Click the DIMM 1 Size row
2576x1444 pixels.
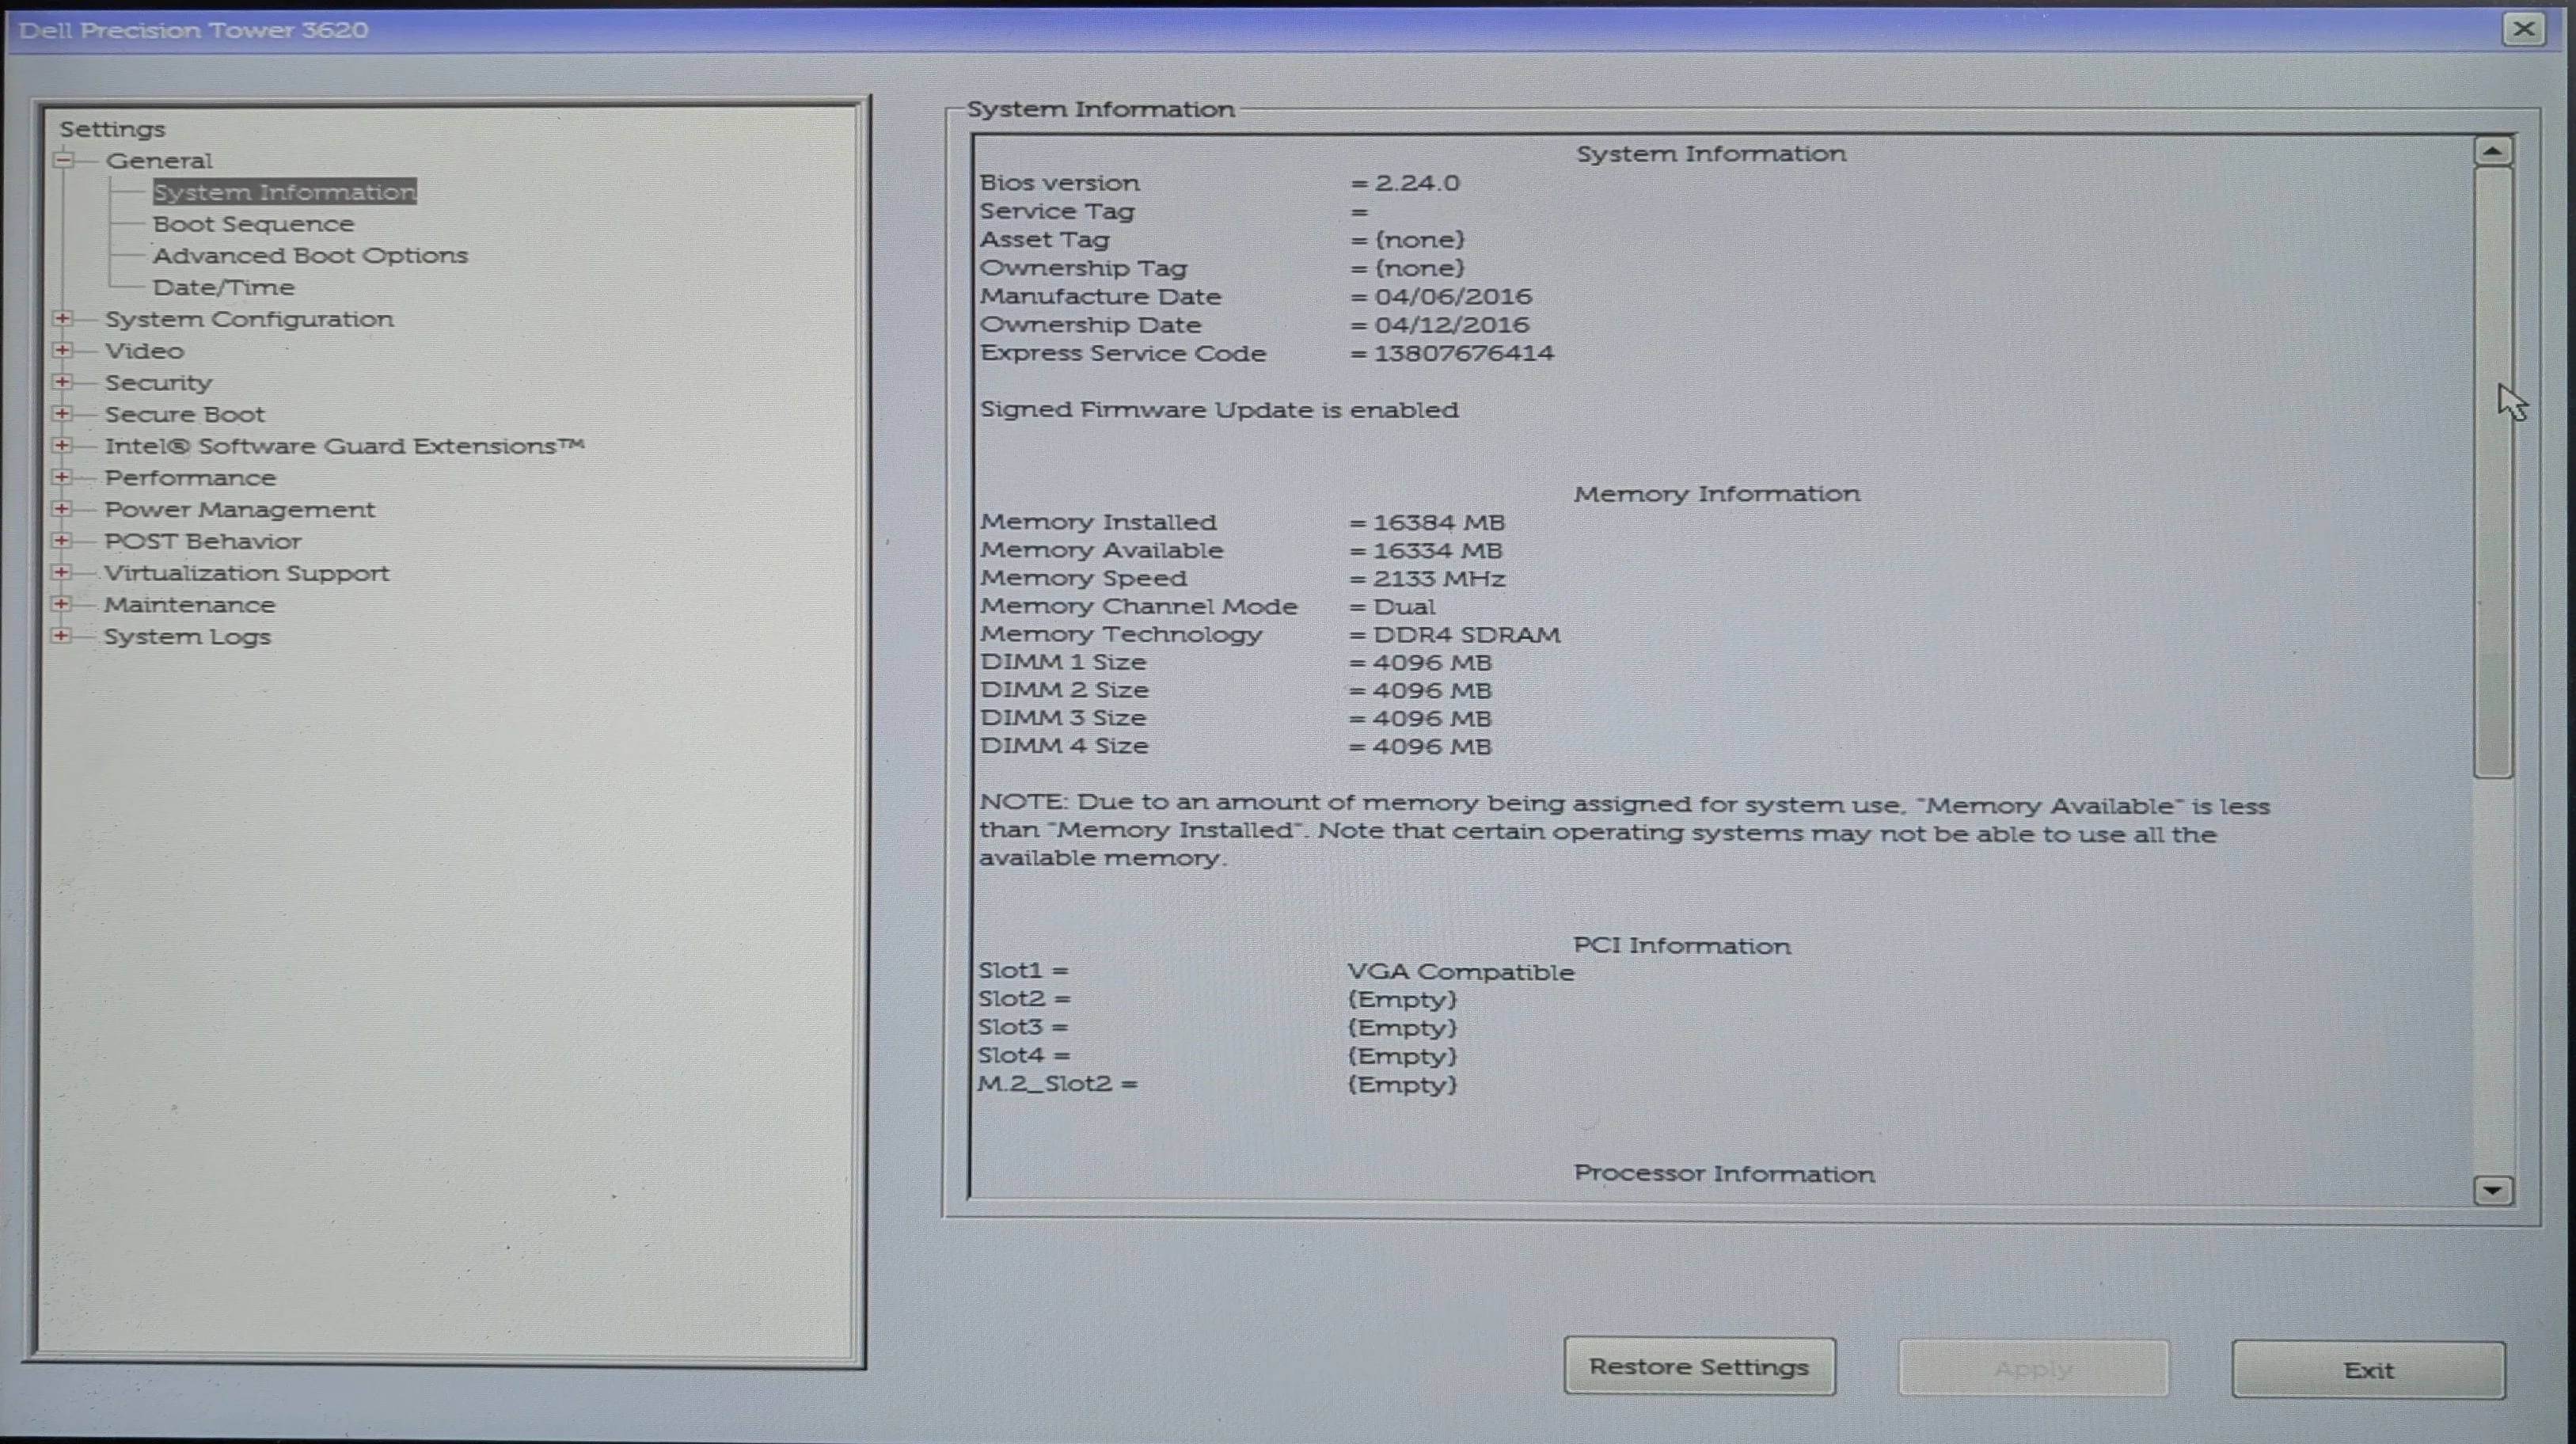coord(1236,663)
